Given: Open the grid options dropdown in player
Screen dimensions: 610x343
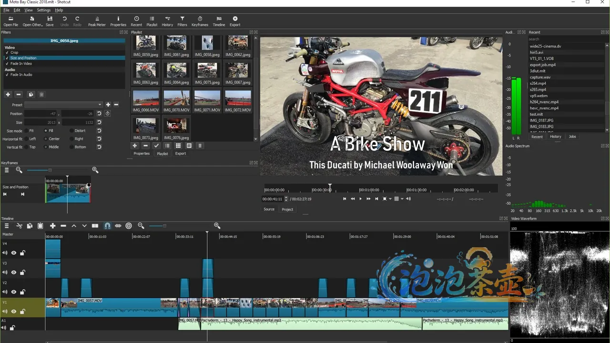Looking at the screenshot, I should coord(402,199).
